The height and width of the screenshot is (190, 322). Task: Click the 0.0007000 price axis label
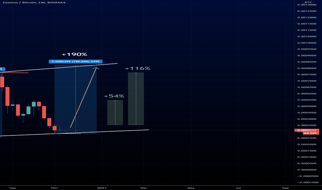coord(307,81)
